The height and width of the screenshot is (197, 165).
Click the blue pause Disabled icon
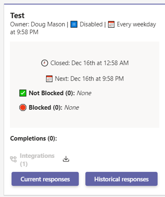74,25
